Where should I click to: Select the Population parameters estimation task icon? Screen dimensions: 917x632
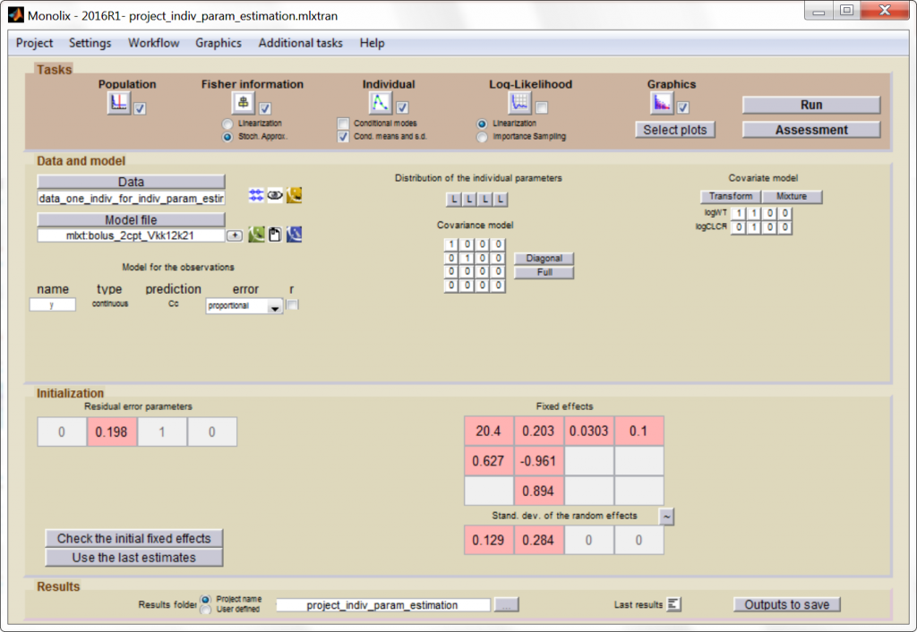point(117,104)
